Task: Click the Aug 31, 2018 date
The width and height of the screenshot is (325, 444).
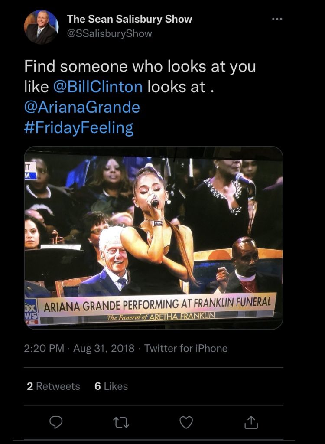Action: tap(104, 348)
